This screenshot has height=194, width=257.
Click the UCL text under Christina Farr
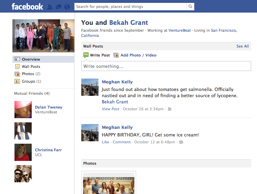click(x=39, y=155)
